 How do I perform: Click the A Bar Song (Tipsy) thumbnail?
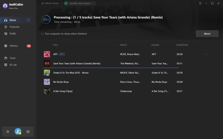click(47, 91)
